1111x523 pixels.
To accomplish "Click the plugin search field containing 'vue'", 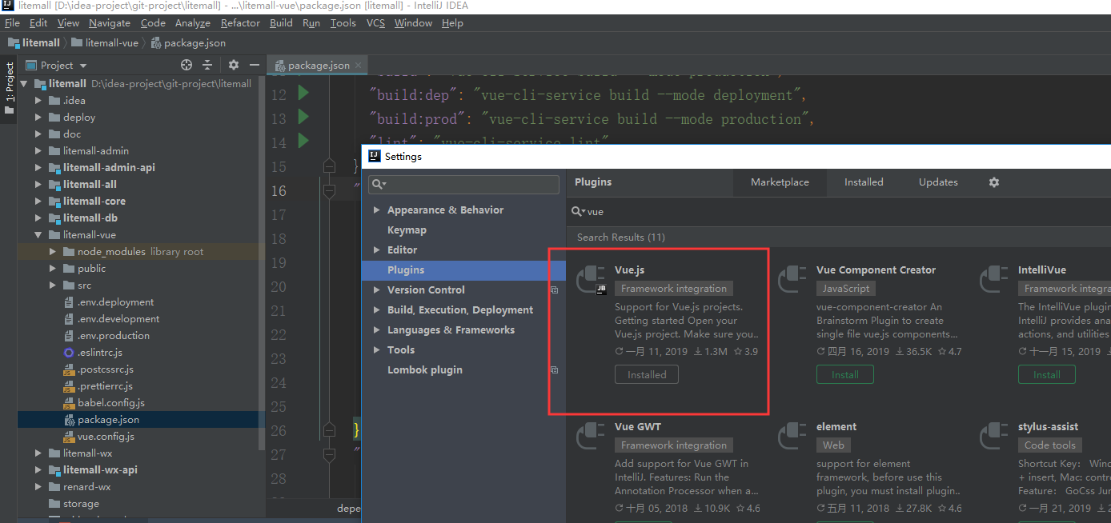I will tap(840, 212).
